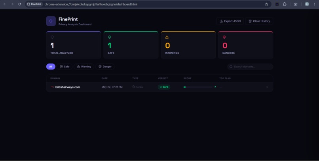Click the DATE column header
This screenshot has width=319, height=161.
point(104,78)
